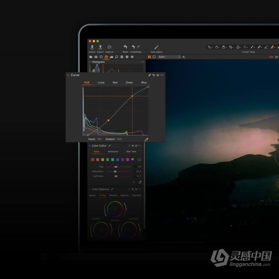The height and width of the screenshot is (279, 279).
Task: Open the Color three-circles tool tab
Action: point(106,57)
